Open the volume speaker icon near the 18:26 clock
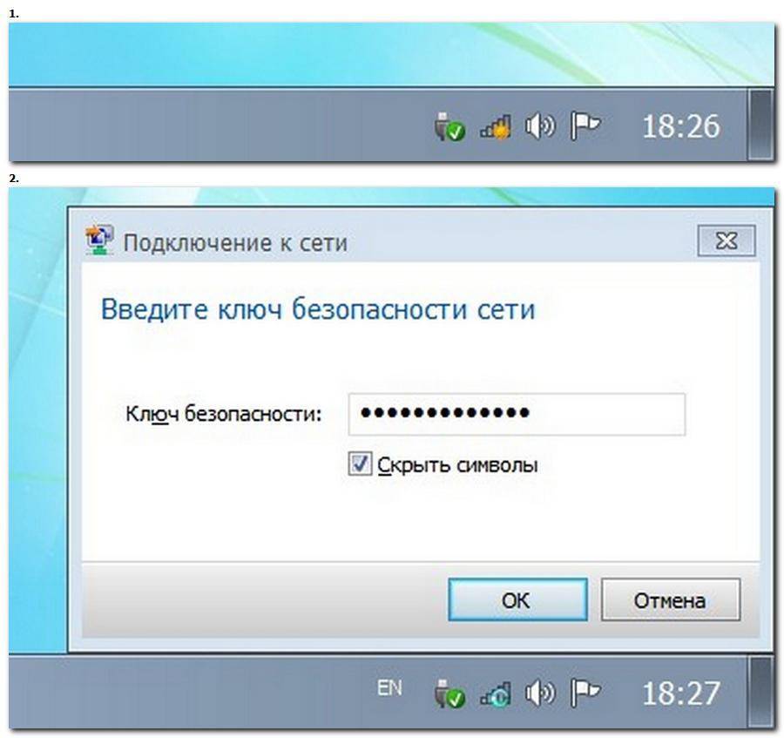The height and width of the screenshot is (738, 784). 540,126
